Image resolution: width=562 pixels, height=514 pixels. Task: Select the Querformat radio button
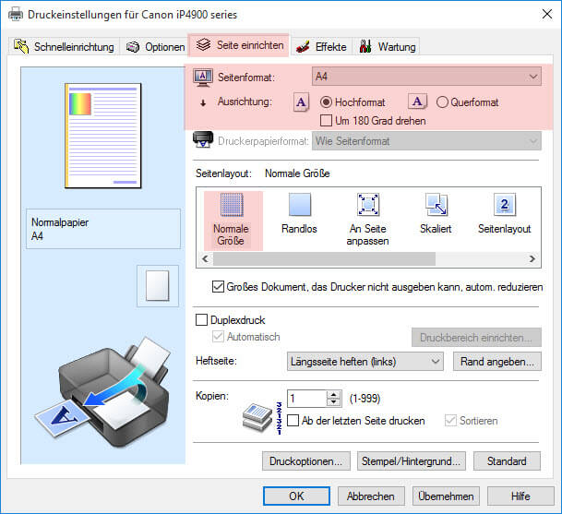pos(443,102)
